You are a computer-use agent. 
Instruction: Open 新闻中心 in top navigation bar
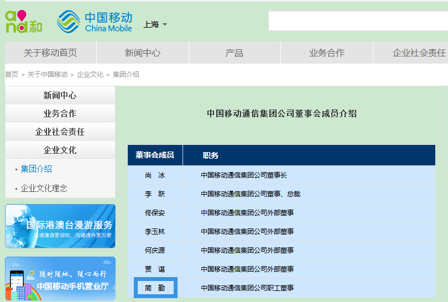click(x=143, y=53)
